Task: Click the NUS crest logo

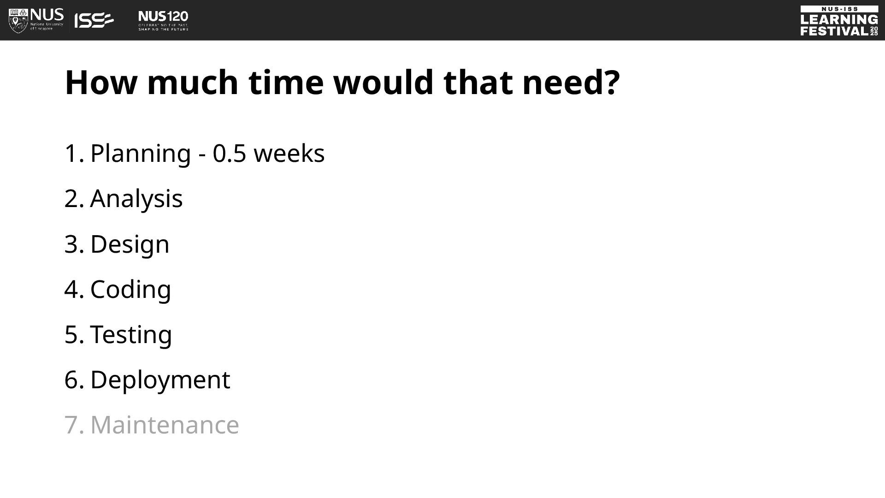Action: pos(18,20)
